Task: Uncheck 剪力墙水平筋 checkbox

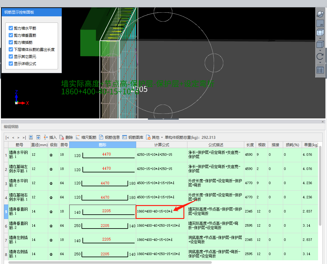Action: tap(11, 28)
